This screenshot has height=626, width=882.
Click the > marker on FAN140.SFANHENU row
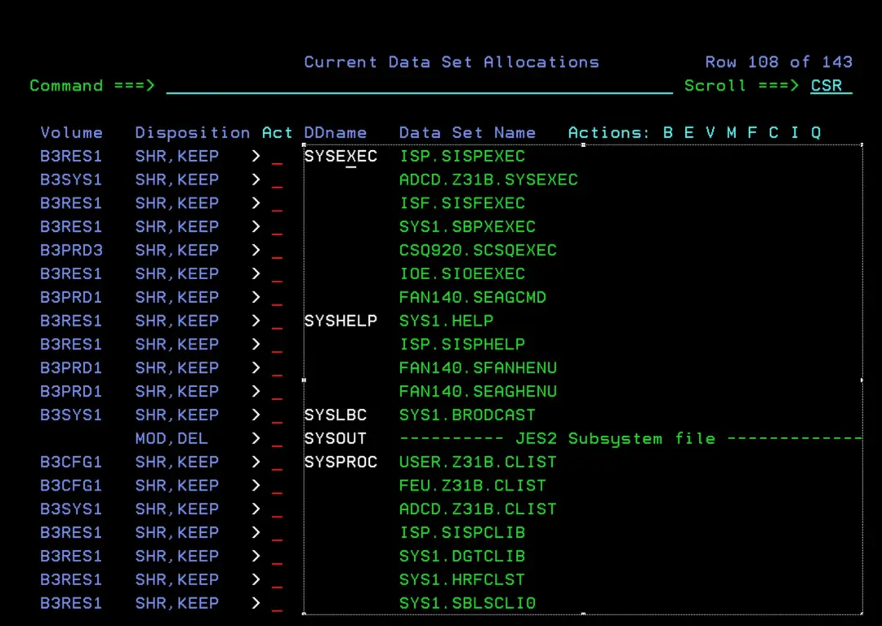[x=256, y=367]
